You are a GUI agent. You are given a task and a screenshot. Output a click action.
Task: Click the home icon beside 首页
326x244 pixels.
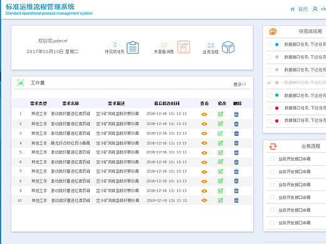[x=293, y=9]
